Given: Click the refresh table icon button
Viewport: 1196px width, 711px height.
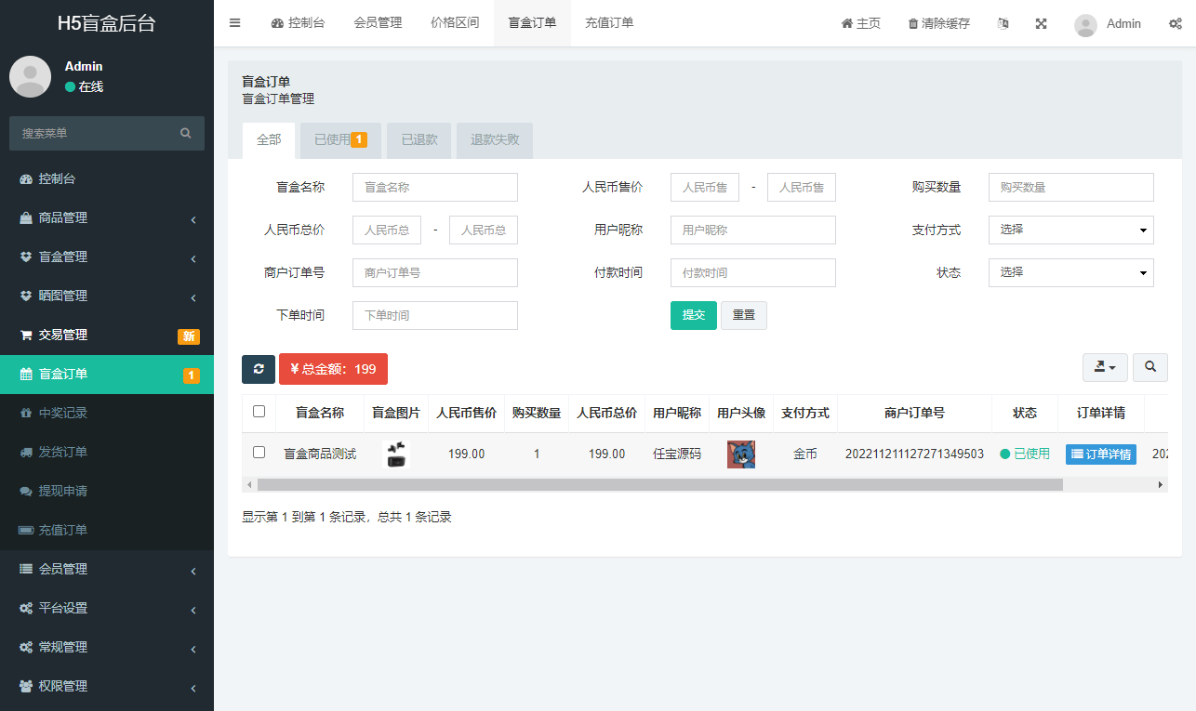Looking at the screenshot, I should click(x=259, y=369).
